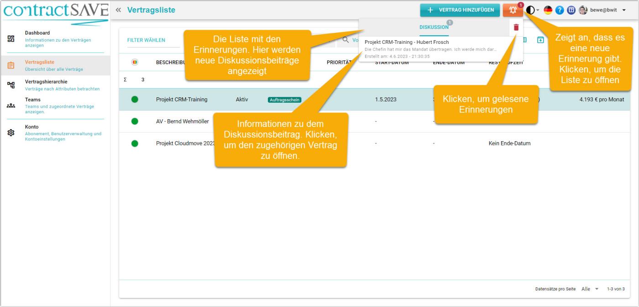
Task: Delete read reminders with the trash icon
Action: click(516, 27)
